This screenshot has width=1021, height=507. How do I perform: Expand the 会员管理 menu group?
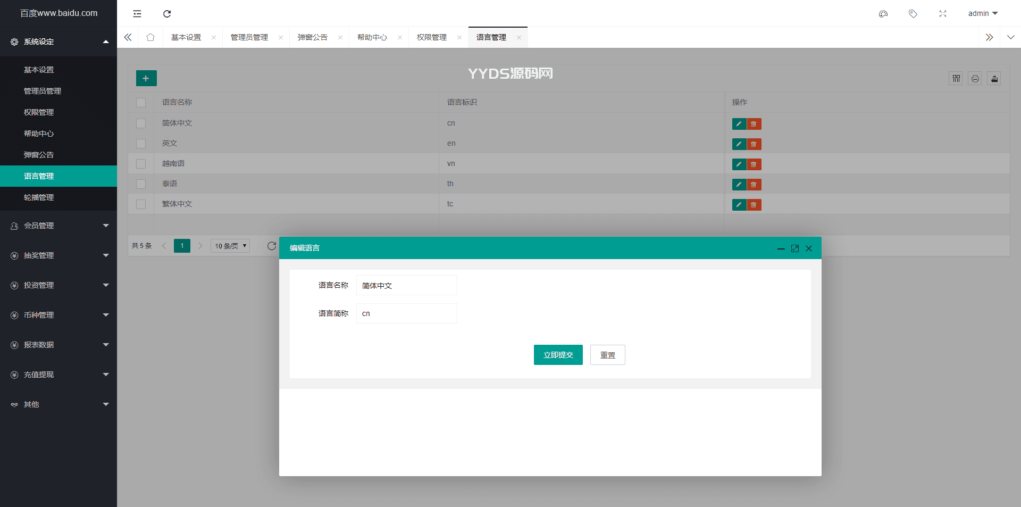[58, 226]
